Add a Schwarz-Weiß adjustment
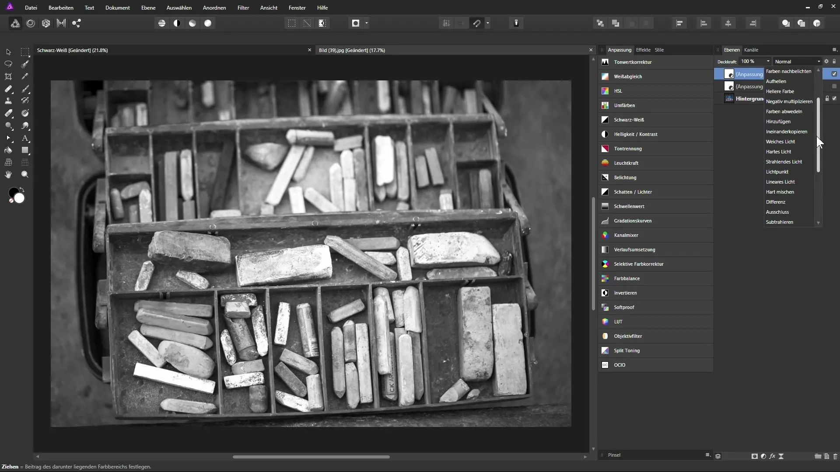840x472 pixels. [655, 120]
